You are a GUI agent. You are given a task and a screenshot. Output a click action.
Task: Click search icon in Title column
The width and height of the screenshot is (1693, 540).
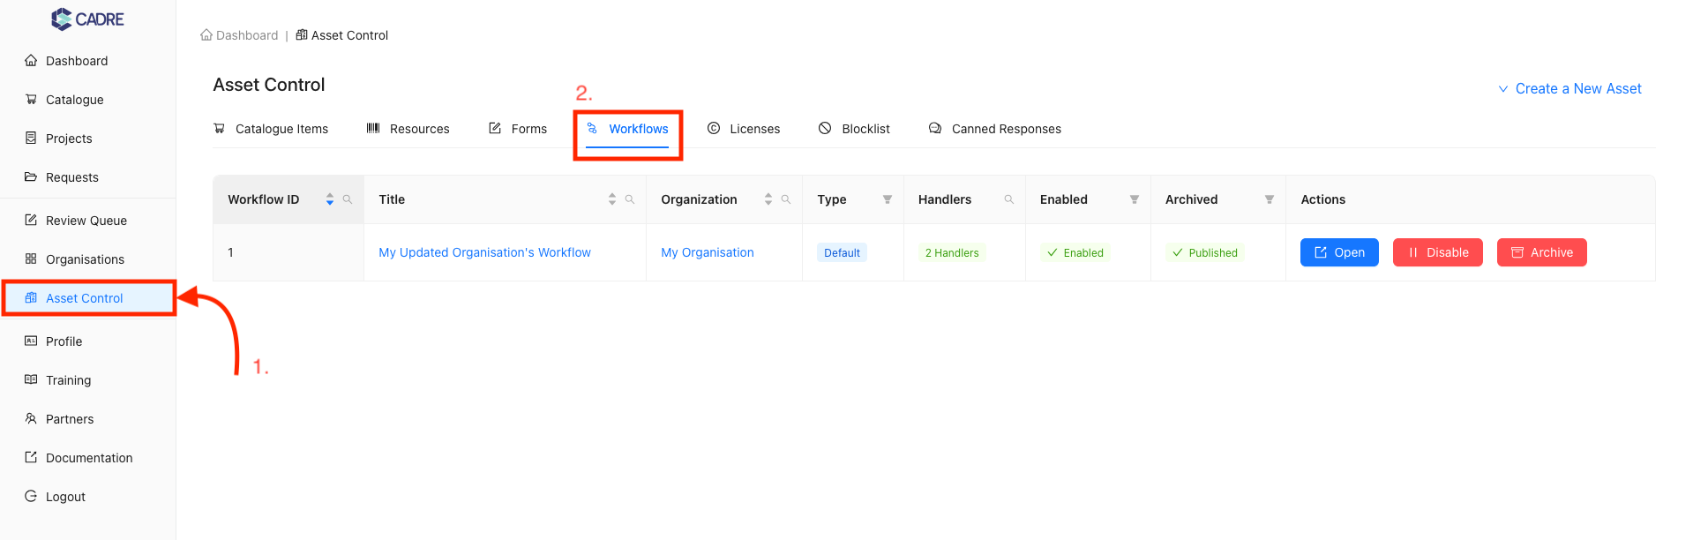click(x=630, y=199)
